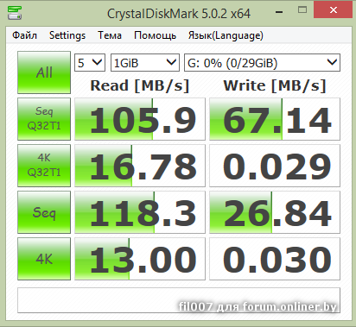Run the 4K benchmark button

(44, 259)
